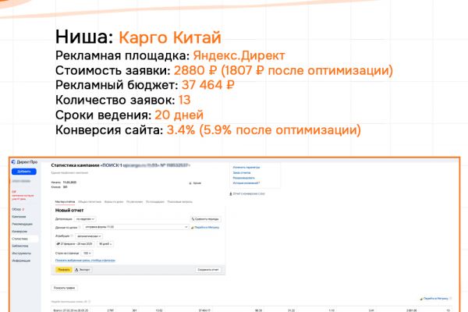Open Кампании in the sidebar
The width and height of the screenshot is (468, 312).
(x=19, y=217)
